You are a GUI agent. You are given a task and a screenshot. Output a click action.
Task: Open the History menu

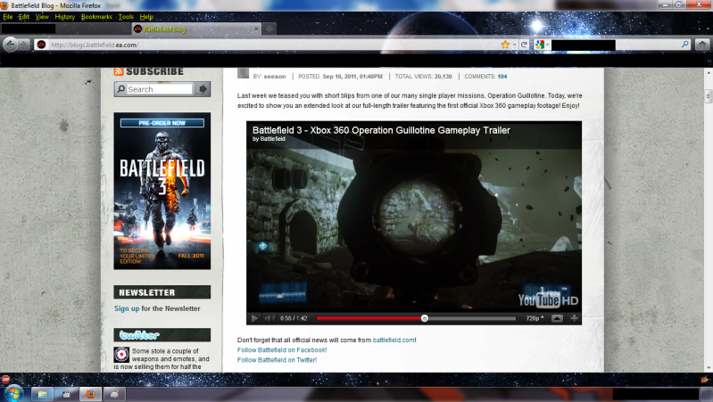click(64, 17)
